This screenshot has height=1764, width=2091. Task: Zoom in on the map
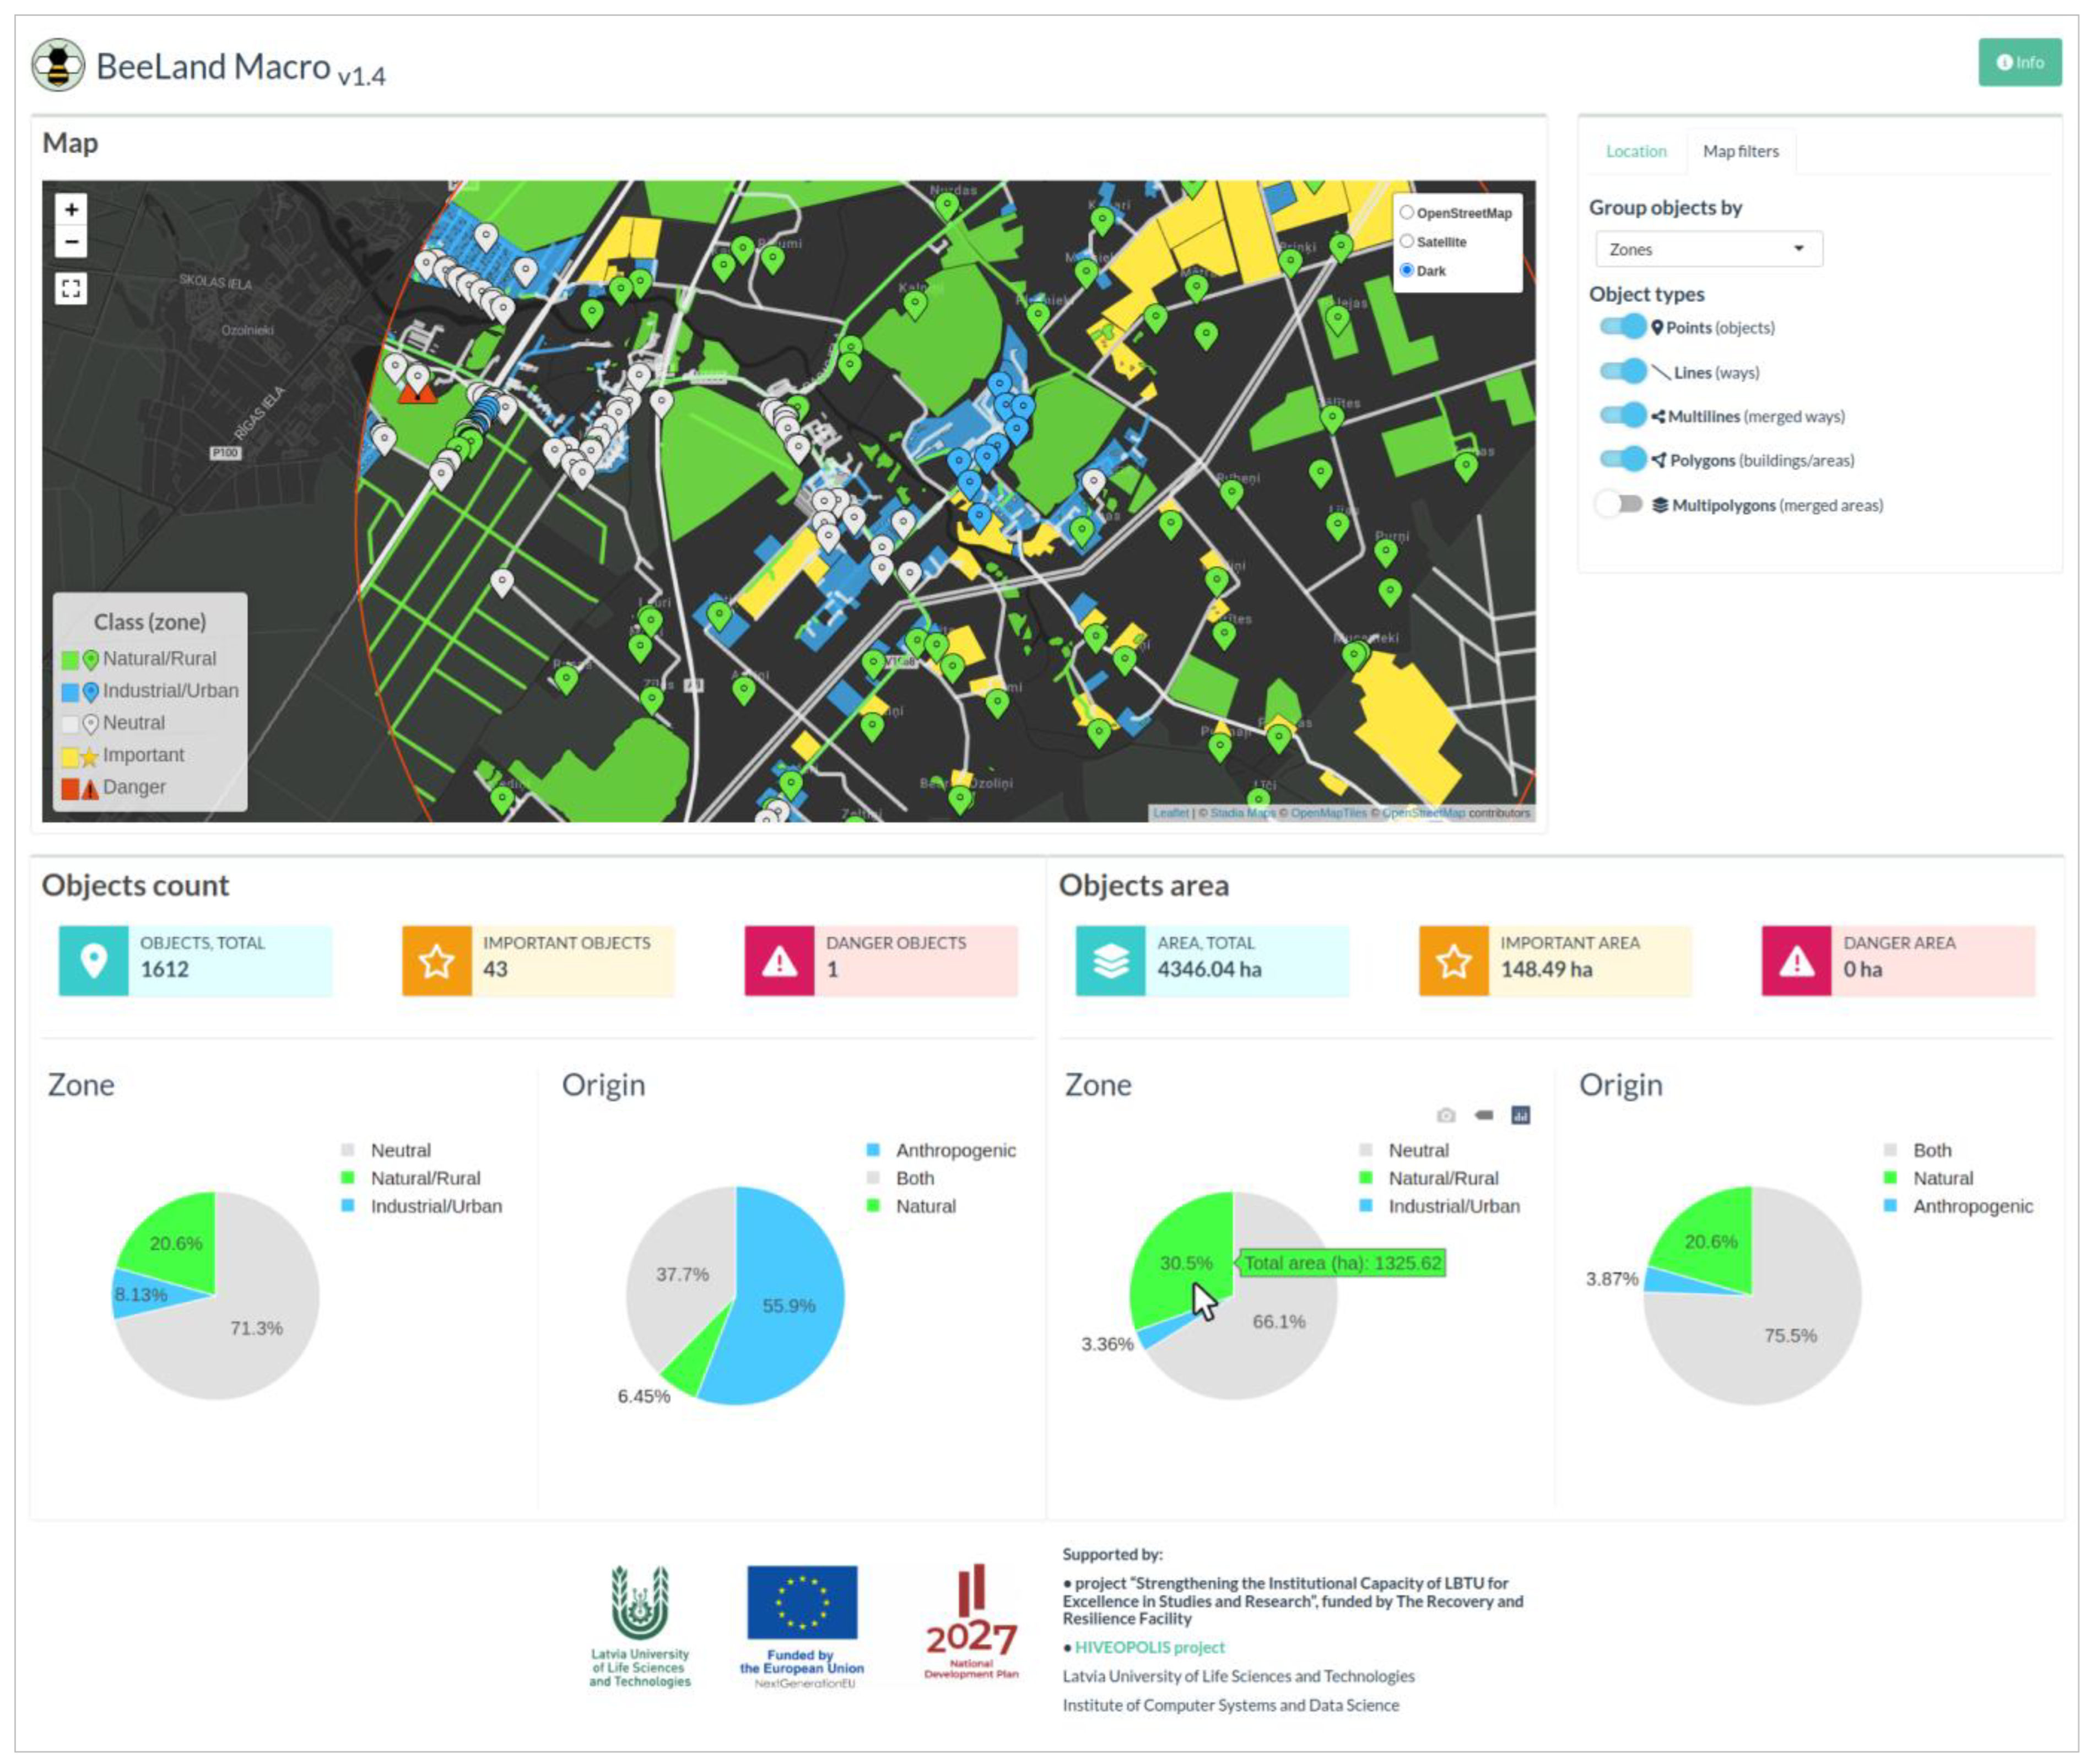(71, 209)
